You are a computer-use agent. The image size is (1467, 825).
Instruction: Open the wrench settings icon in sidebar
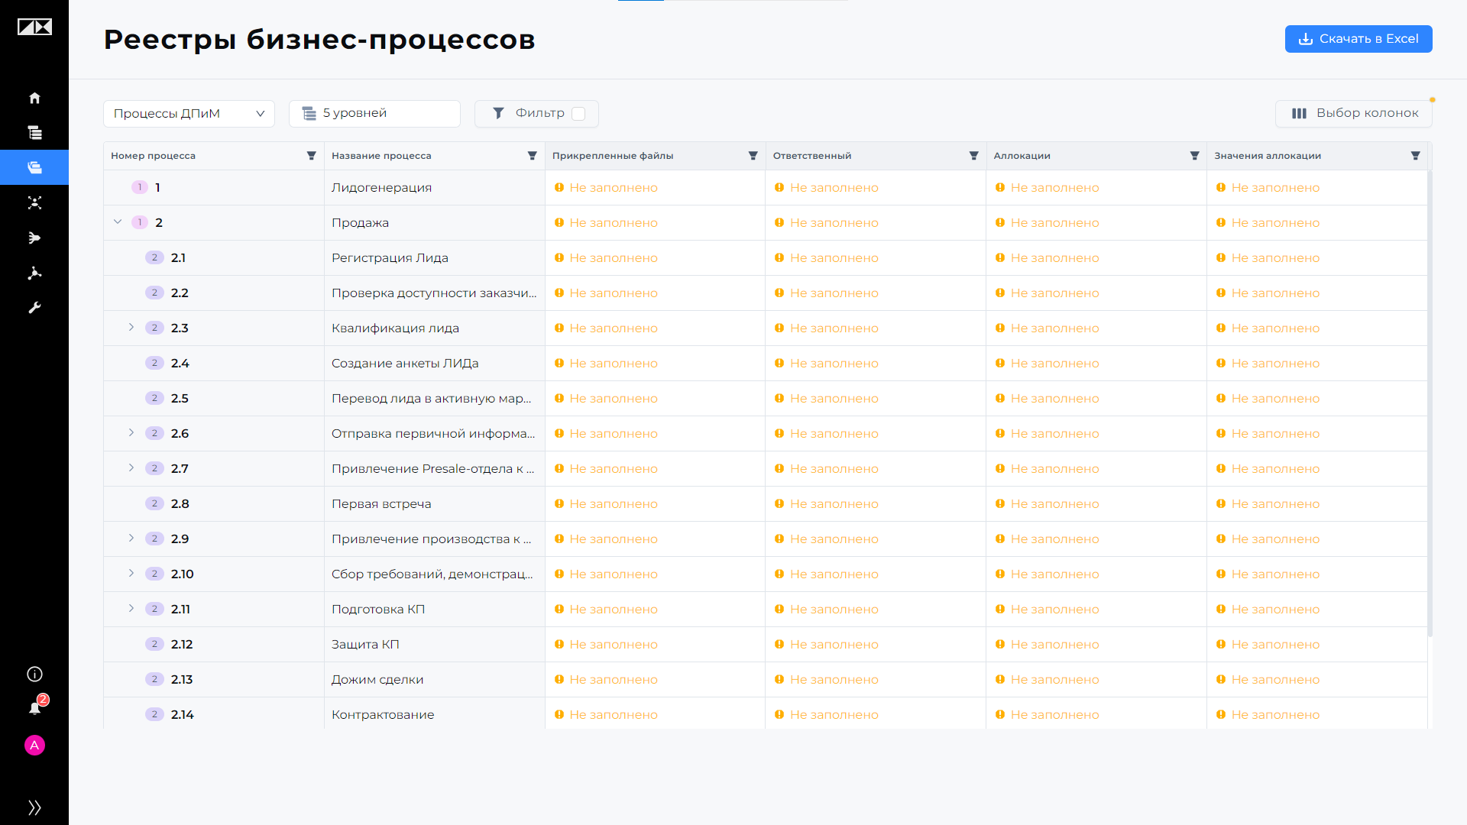tap(34, 308)
